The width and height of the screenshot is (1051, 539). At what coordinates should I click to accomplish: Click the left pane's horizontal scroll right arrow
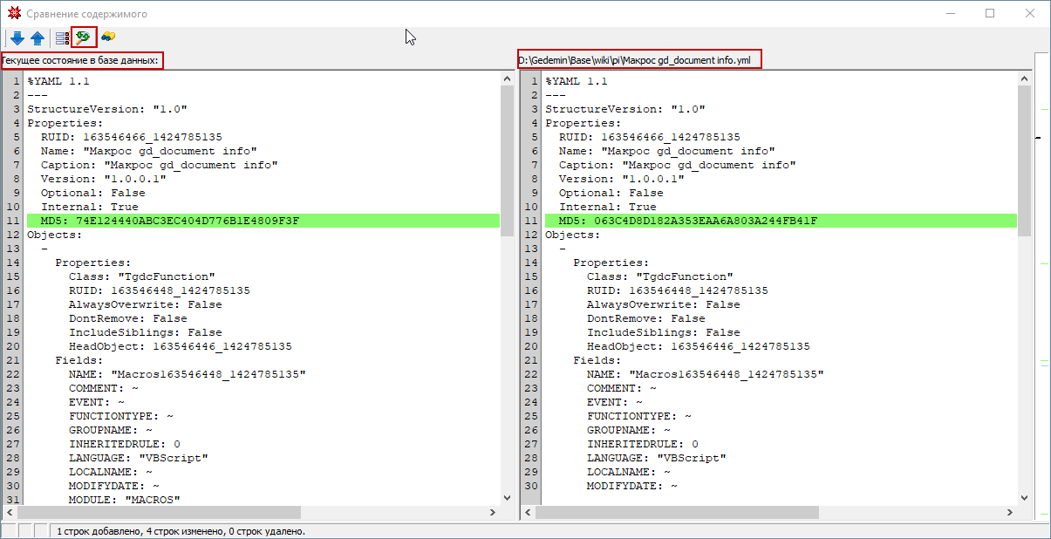[x=493, y=513]
